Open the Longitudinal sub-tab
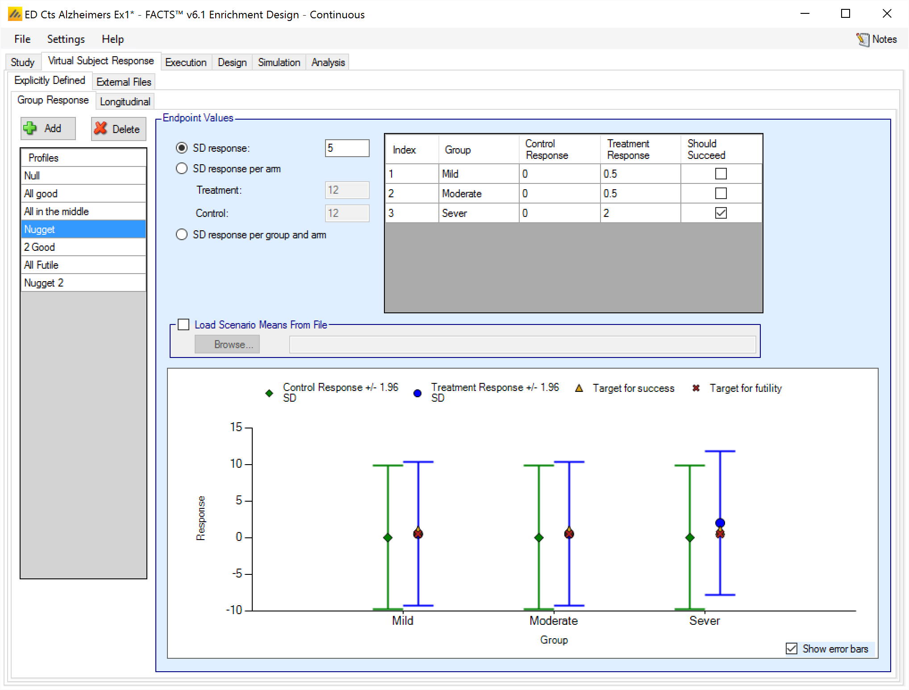 pos(125,102)
